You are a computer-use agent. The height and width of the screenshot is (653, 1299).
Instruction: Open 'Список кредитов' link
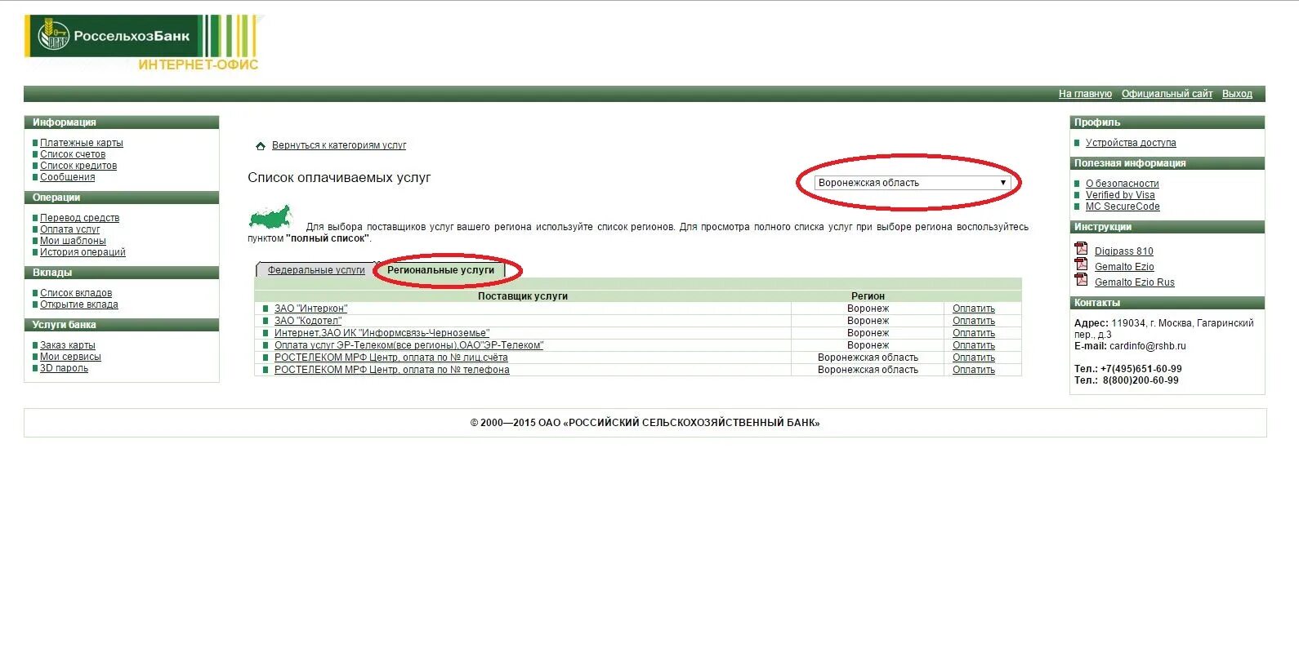click(x=78, y=166)
